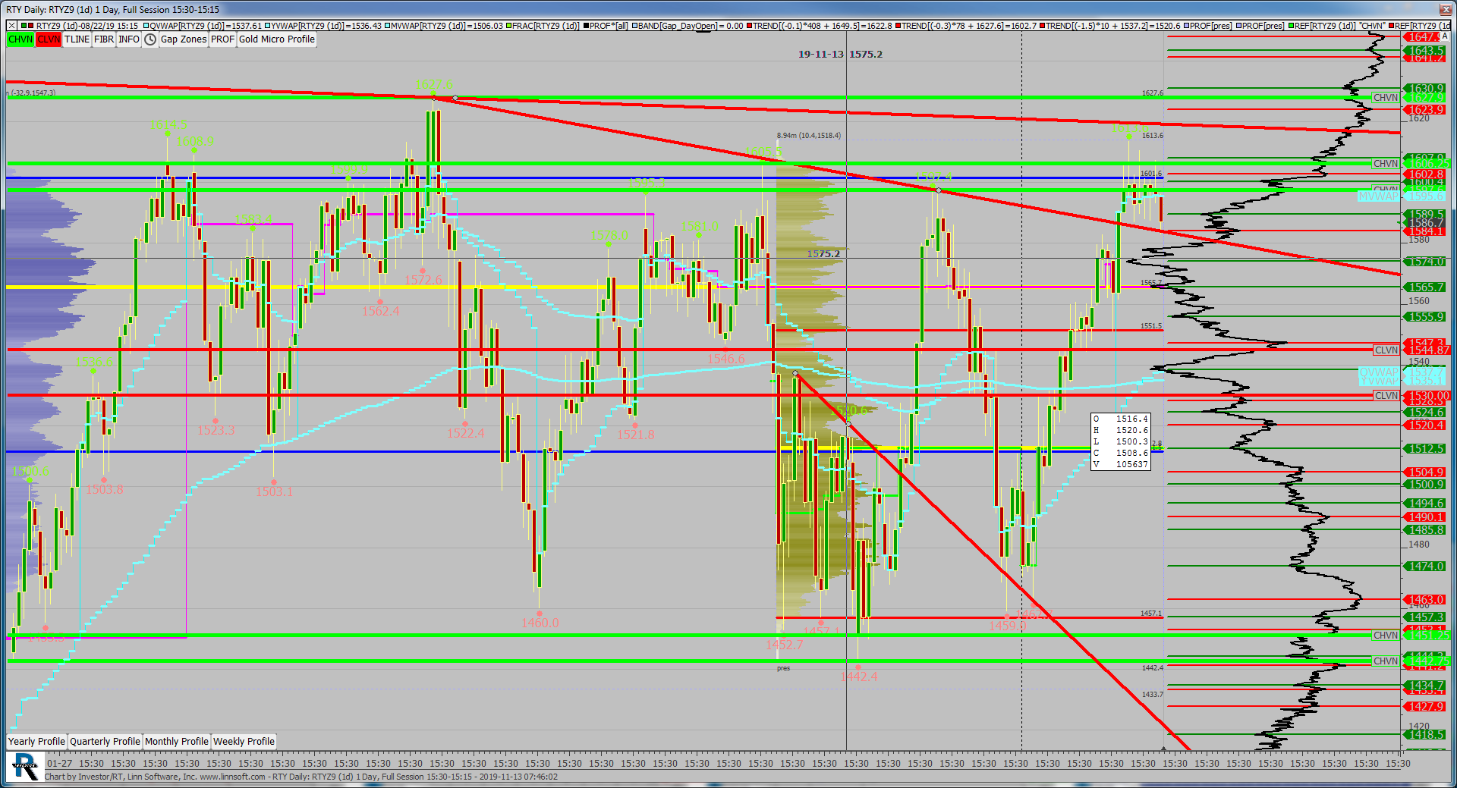The image size is (1457, 788).
Task: Click the 1627.2 pivot high label
Action: pyautogui.click(x=433, y=84)
